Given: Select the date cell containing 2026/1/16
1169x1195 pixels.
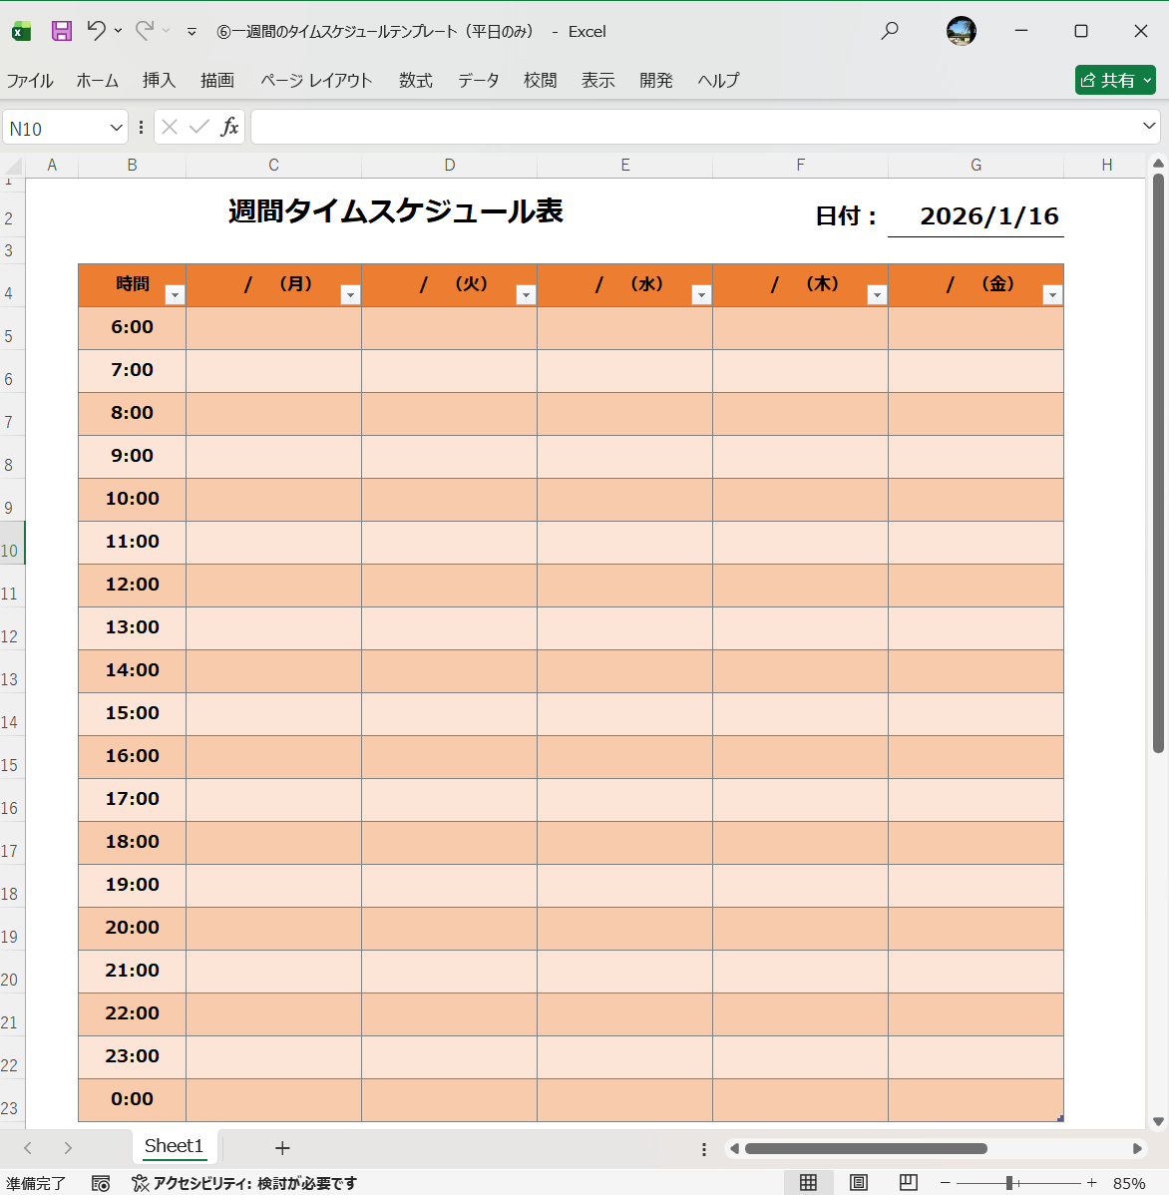Looking at the screenshot, I should click(975, 215).
